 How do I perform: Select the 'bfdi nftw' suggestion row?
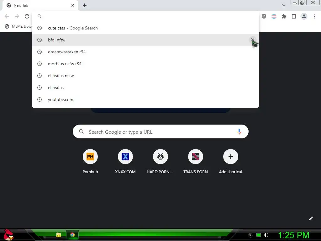[x=145, y=40]
